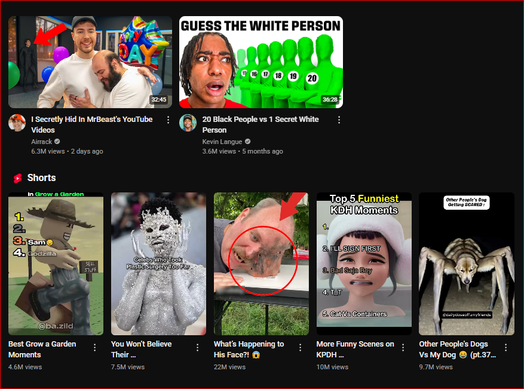Open title '20 Black People vs 1 Secret White Person'
Screen dimensions: 524x389
pyautogui.click(x=261, y=125)
